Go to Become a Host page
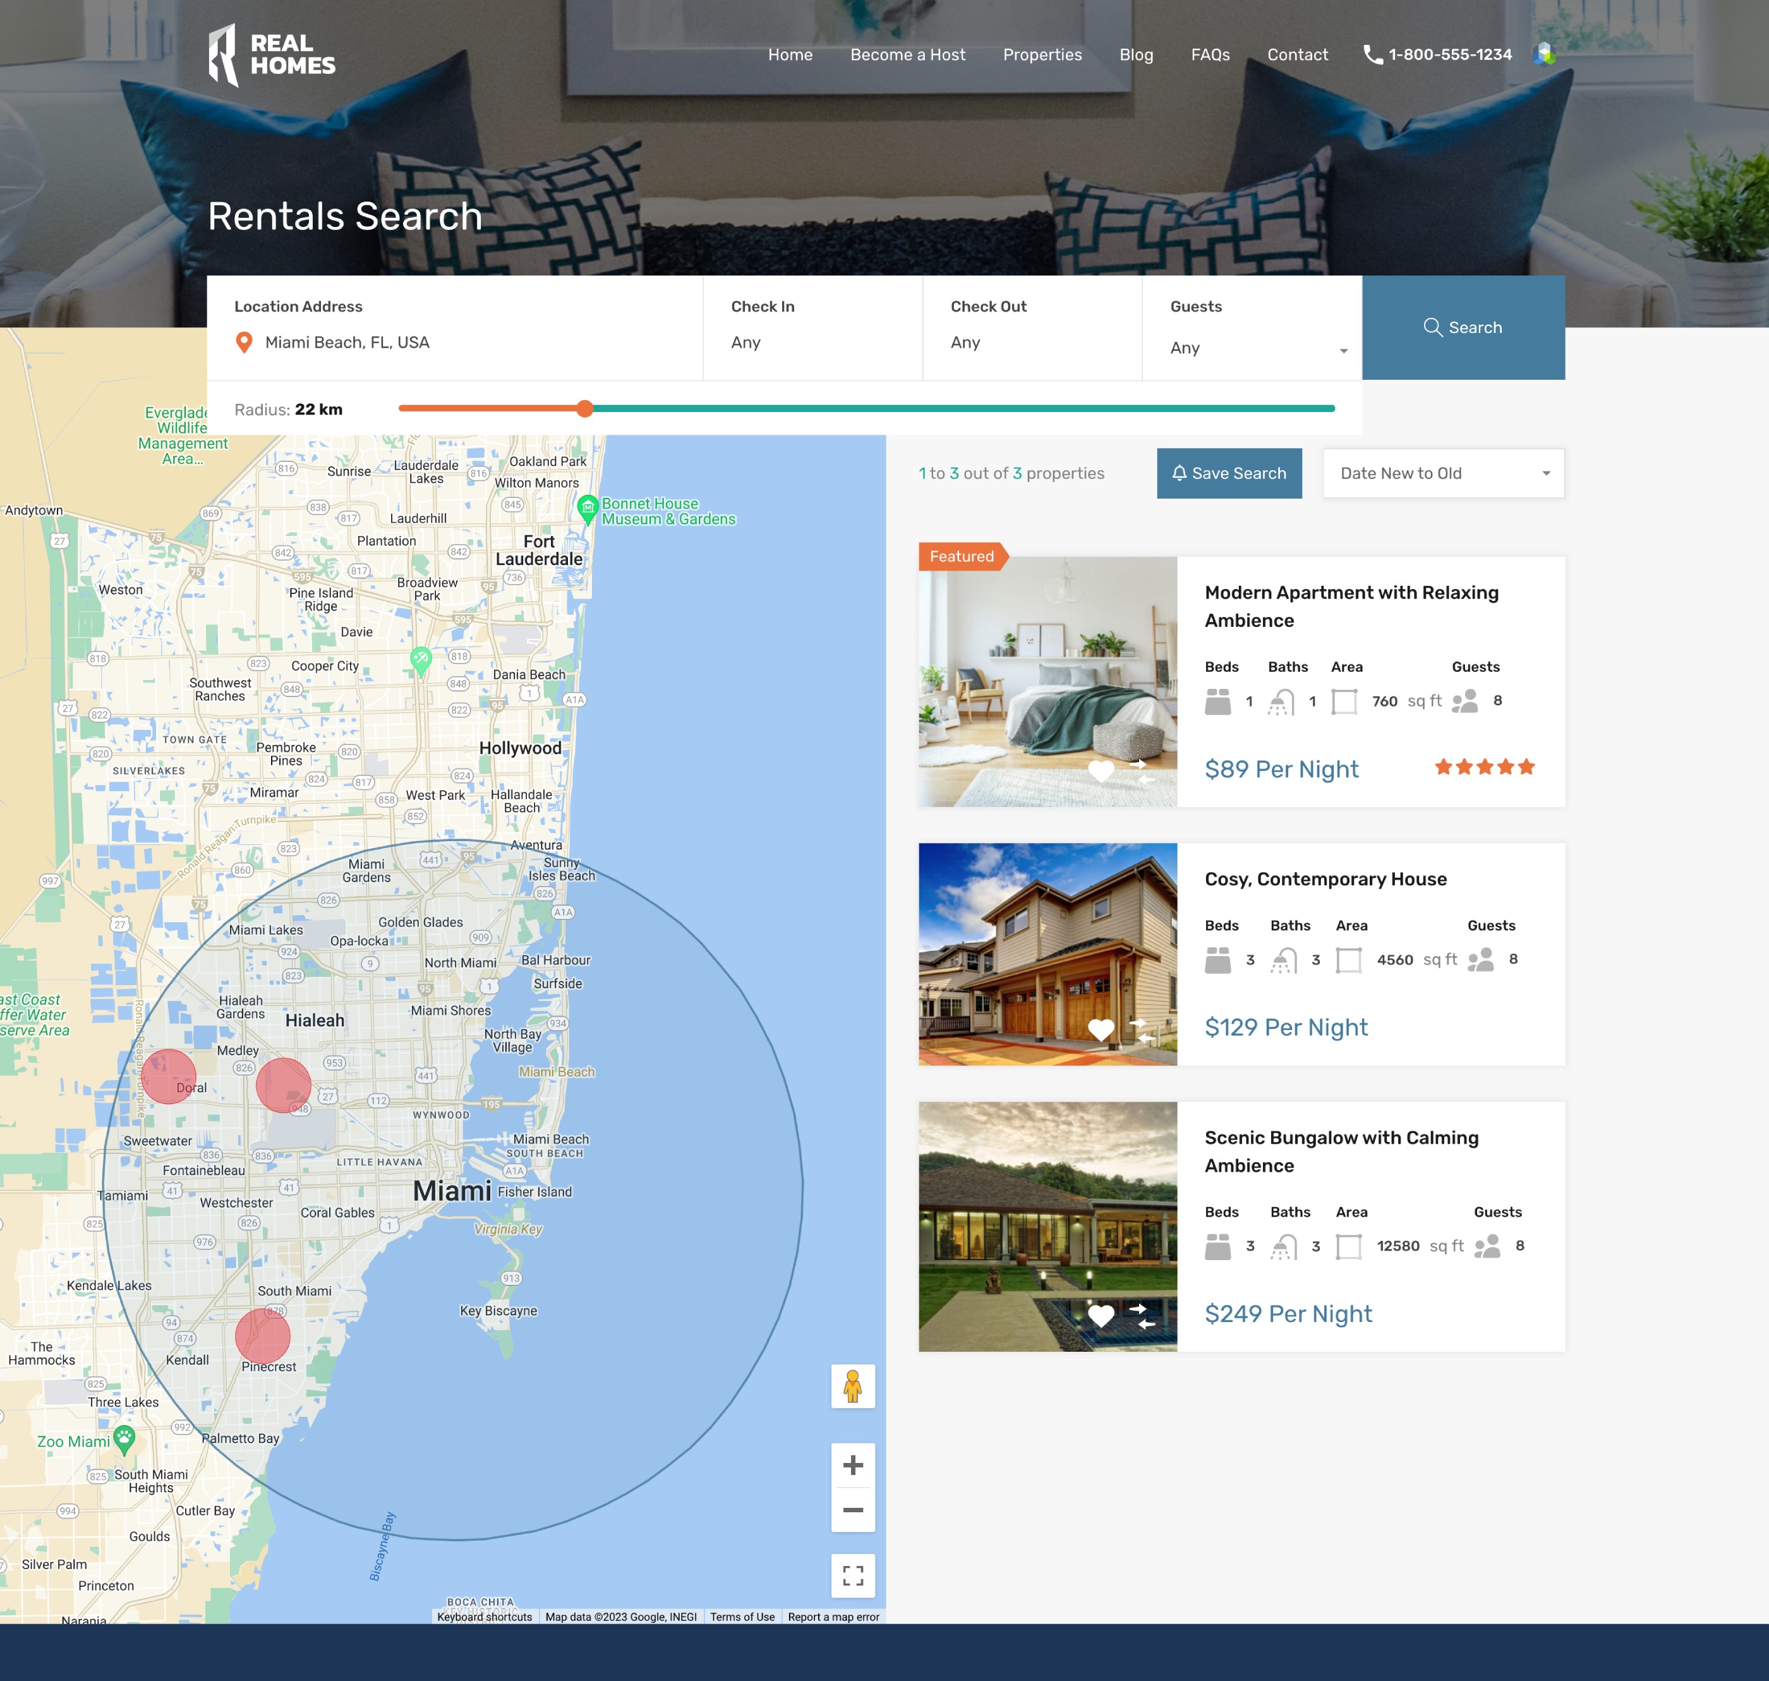 [x=907, y=54]
